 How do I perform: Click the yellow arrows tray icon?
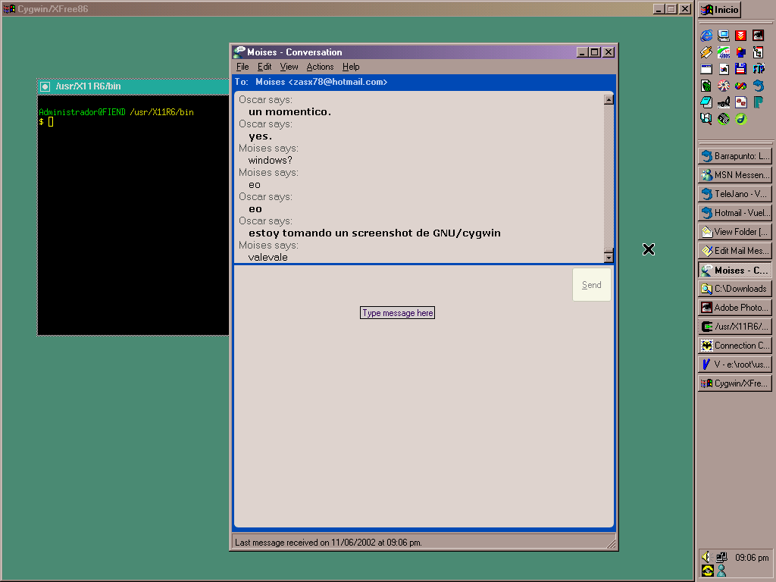click(707, 571)
